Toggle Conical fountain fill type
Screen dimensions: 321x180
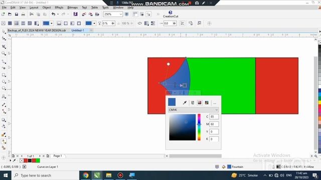click(72, 23)
